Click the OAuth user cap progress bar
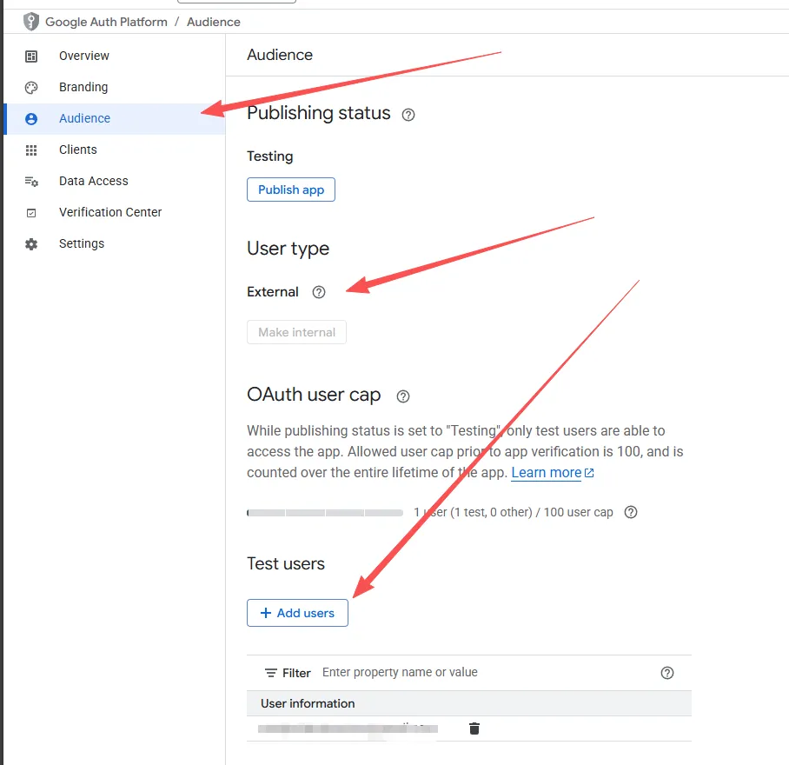Image resolution: width=789 pixels, height=765 pixels. [x=325, y=512]
